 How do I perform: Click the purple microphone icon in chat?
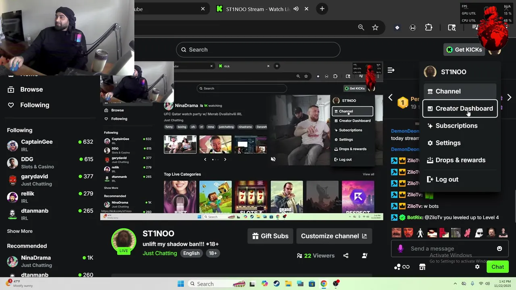point(400,249)
